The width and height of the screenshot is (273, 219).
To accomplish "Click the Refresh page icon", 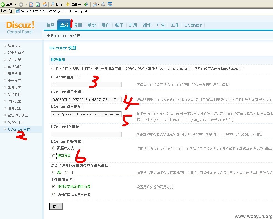I will (38, 4).
